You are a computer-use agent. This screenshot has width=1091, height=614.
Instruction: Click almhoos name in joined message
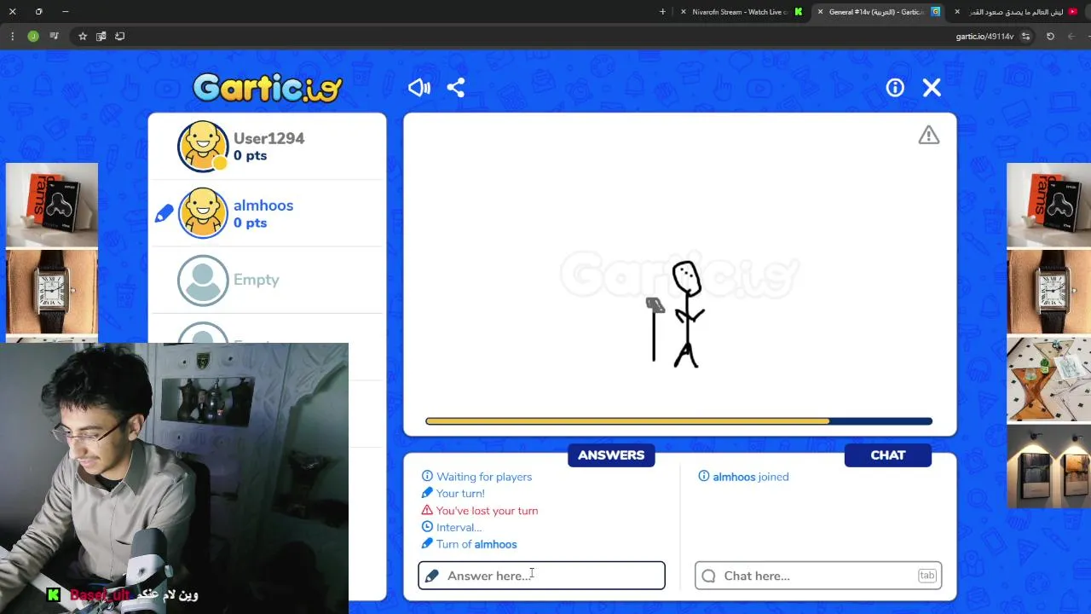coord(734,477)
